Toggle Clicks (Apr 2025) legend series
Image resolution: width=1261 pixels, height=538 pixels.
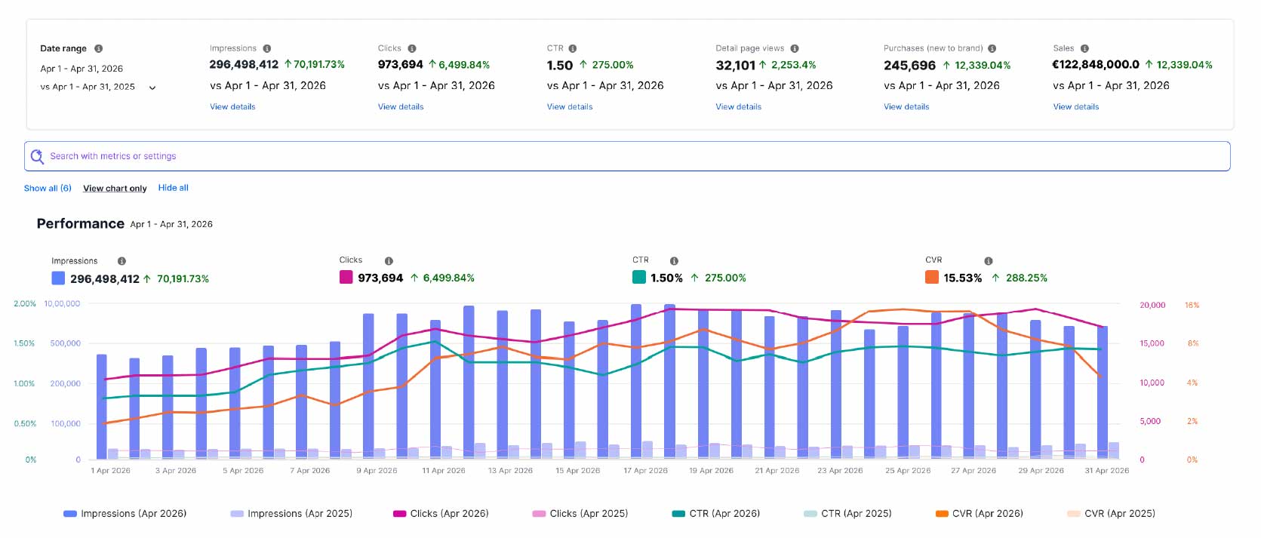pos(580,514)
